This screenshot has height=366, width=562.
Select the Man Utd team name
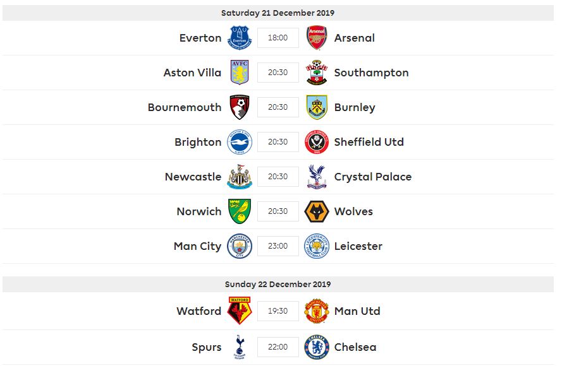pos(357,311)
